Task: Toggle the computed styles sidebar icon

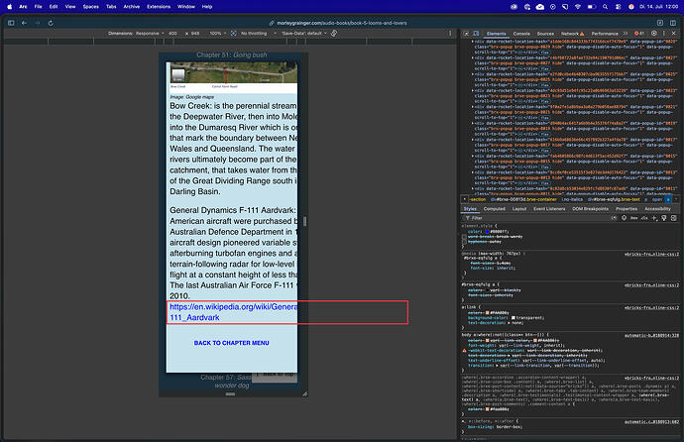Action: (673, 218)
